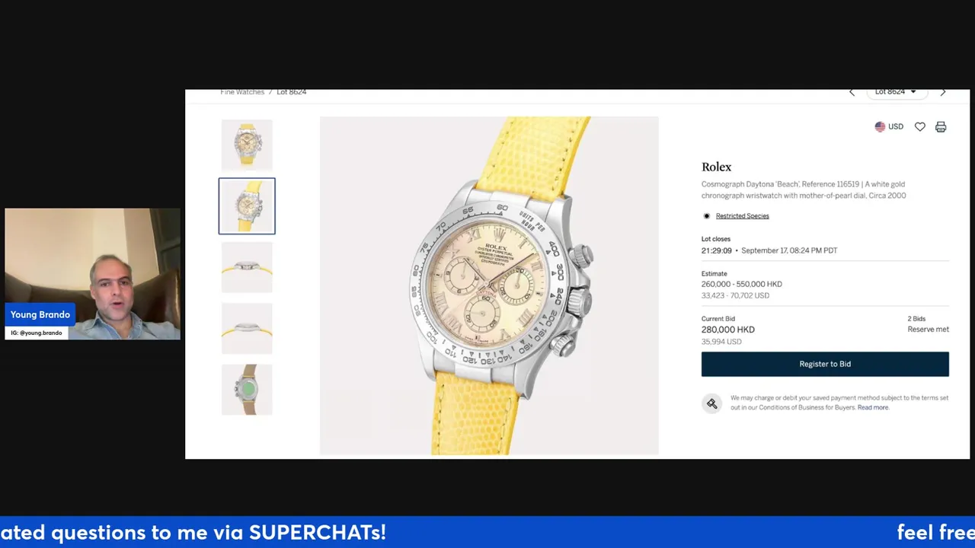The height and width of the screenshot is (548, 975).
Task: Click the Restricted Species dot icon
Action: click(706, 216)
